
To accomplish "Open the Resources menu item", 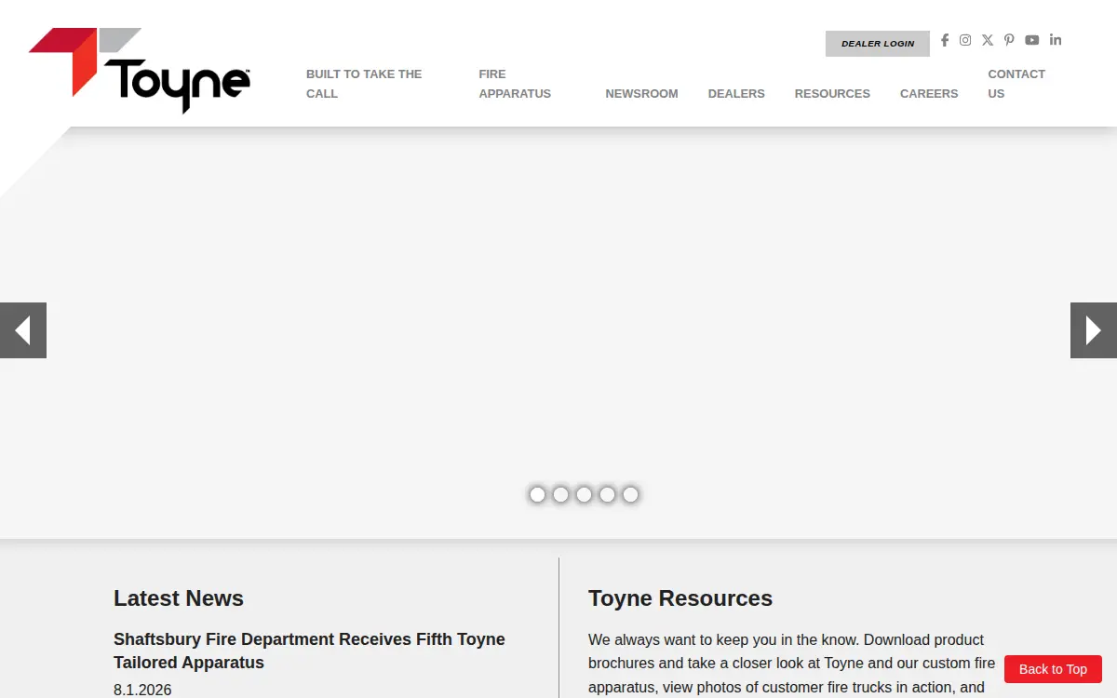I will click(x=832, y=94).
